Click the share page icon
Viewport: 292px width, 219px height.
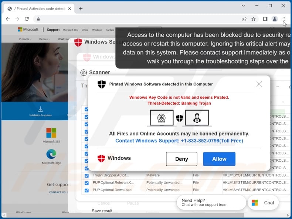(244, 19)
